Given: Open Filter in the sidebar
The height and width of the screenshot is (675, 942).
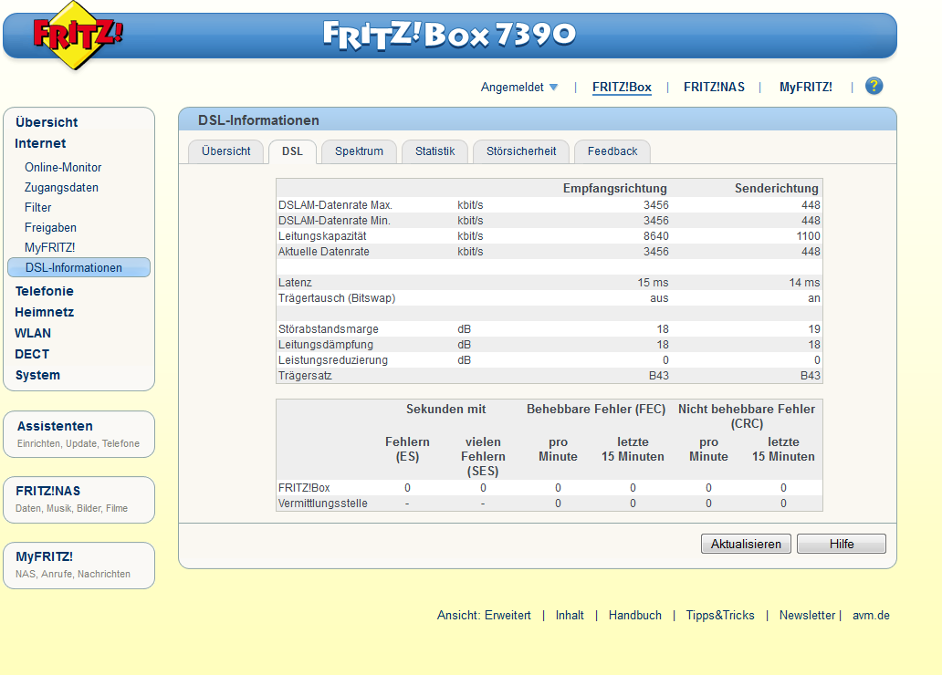Looking at the screenshot, I should [37, 208].
